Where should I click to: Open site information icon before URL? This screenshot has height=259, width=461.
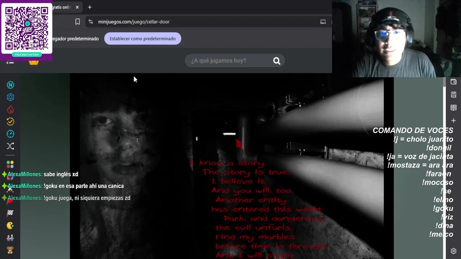91,22
